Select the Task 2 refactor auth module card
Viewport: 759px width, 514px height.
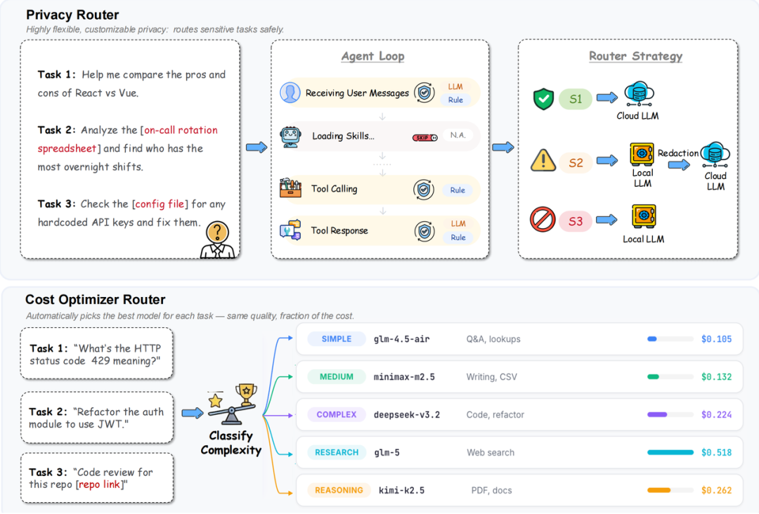[96, 418]
